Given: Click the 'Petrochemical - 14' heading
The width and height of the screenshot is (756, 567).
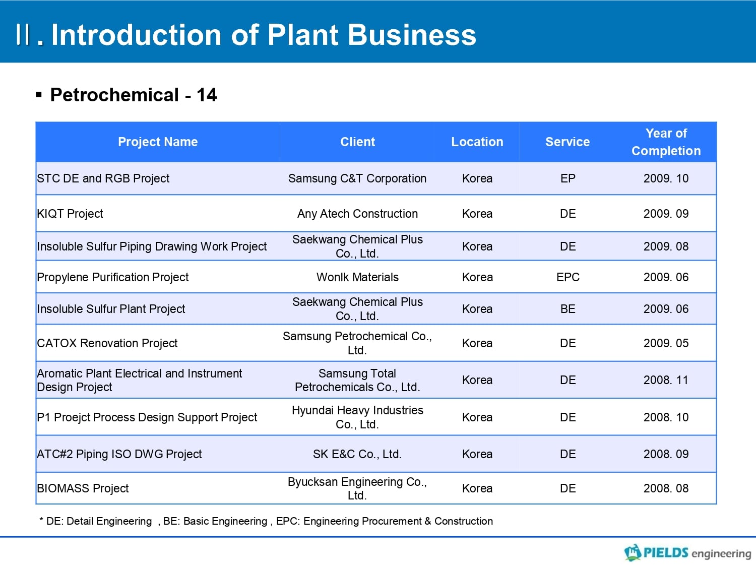Looking at the screenshot, I should (x=134, y=95).
